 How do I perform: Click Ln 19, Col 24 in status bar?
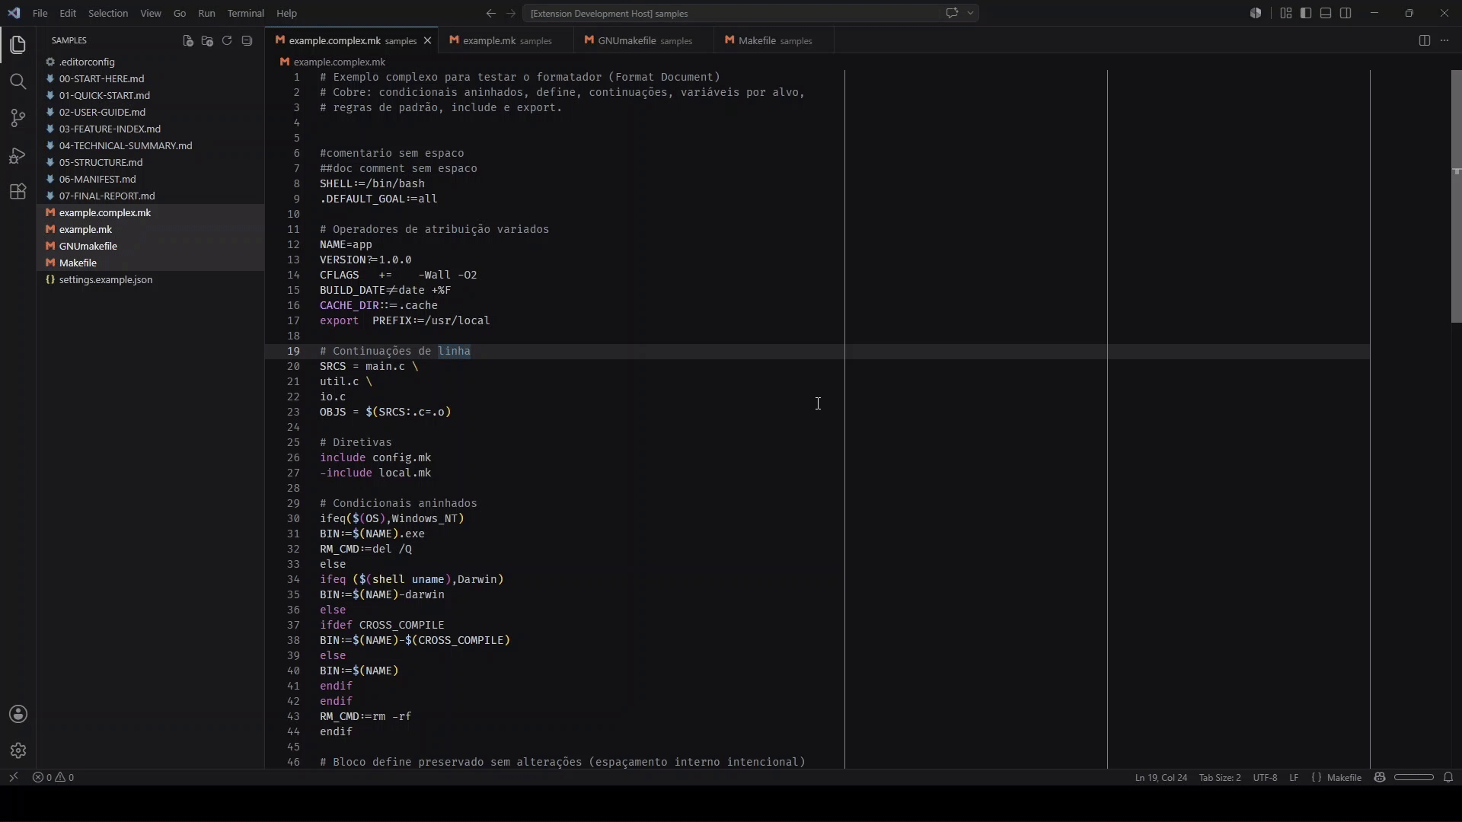(1160, 777)
